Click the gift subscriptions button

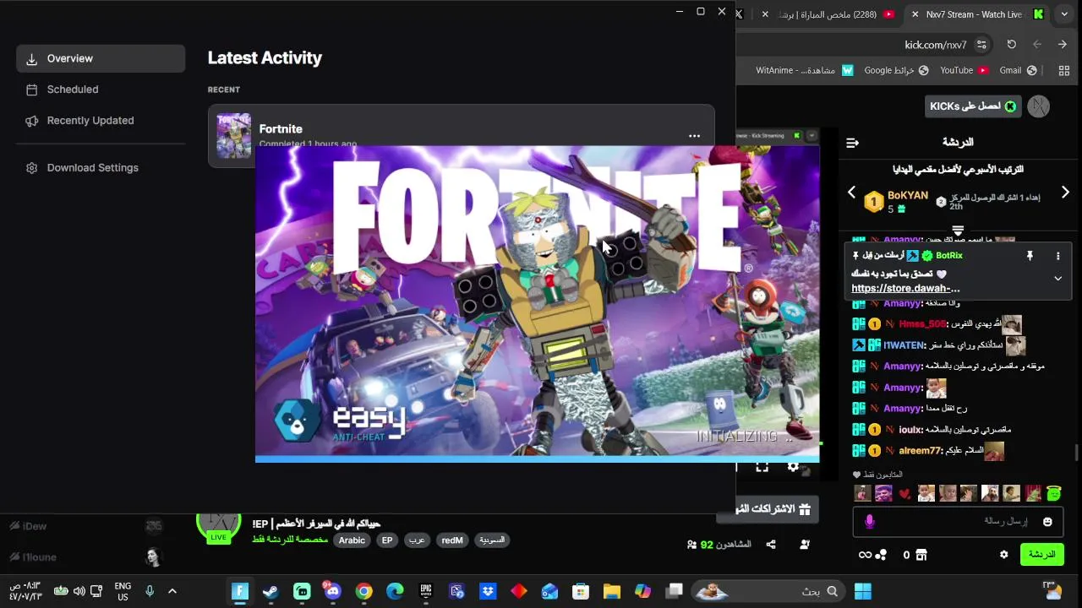[x=768, y=509]
